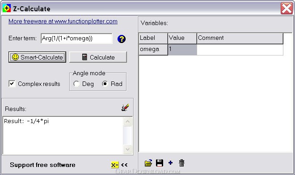295x175 pixels.
Task: Click the Result: -1/4*pi text
Action: 26,121
